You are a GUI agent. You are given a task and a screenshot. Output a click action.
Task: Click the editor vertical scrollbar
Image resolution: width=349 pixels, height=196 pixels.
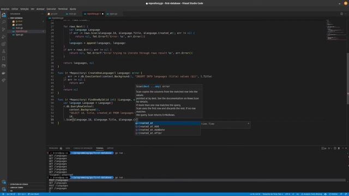coord(348,78)
